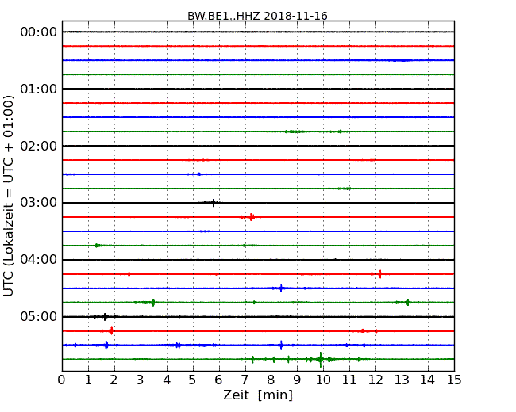Click green spike near minute 3.5 above 05:00

pyautogui.click(x=153, y=303)
